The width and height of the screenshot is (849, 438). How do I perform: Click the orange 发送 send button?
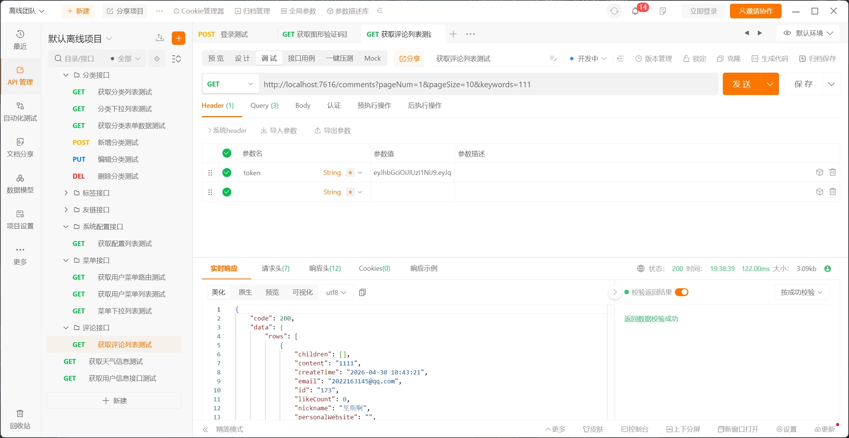pyautogui.click(x=742, y=84)
